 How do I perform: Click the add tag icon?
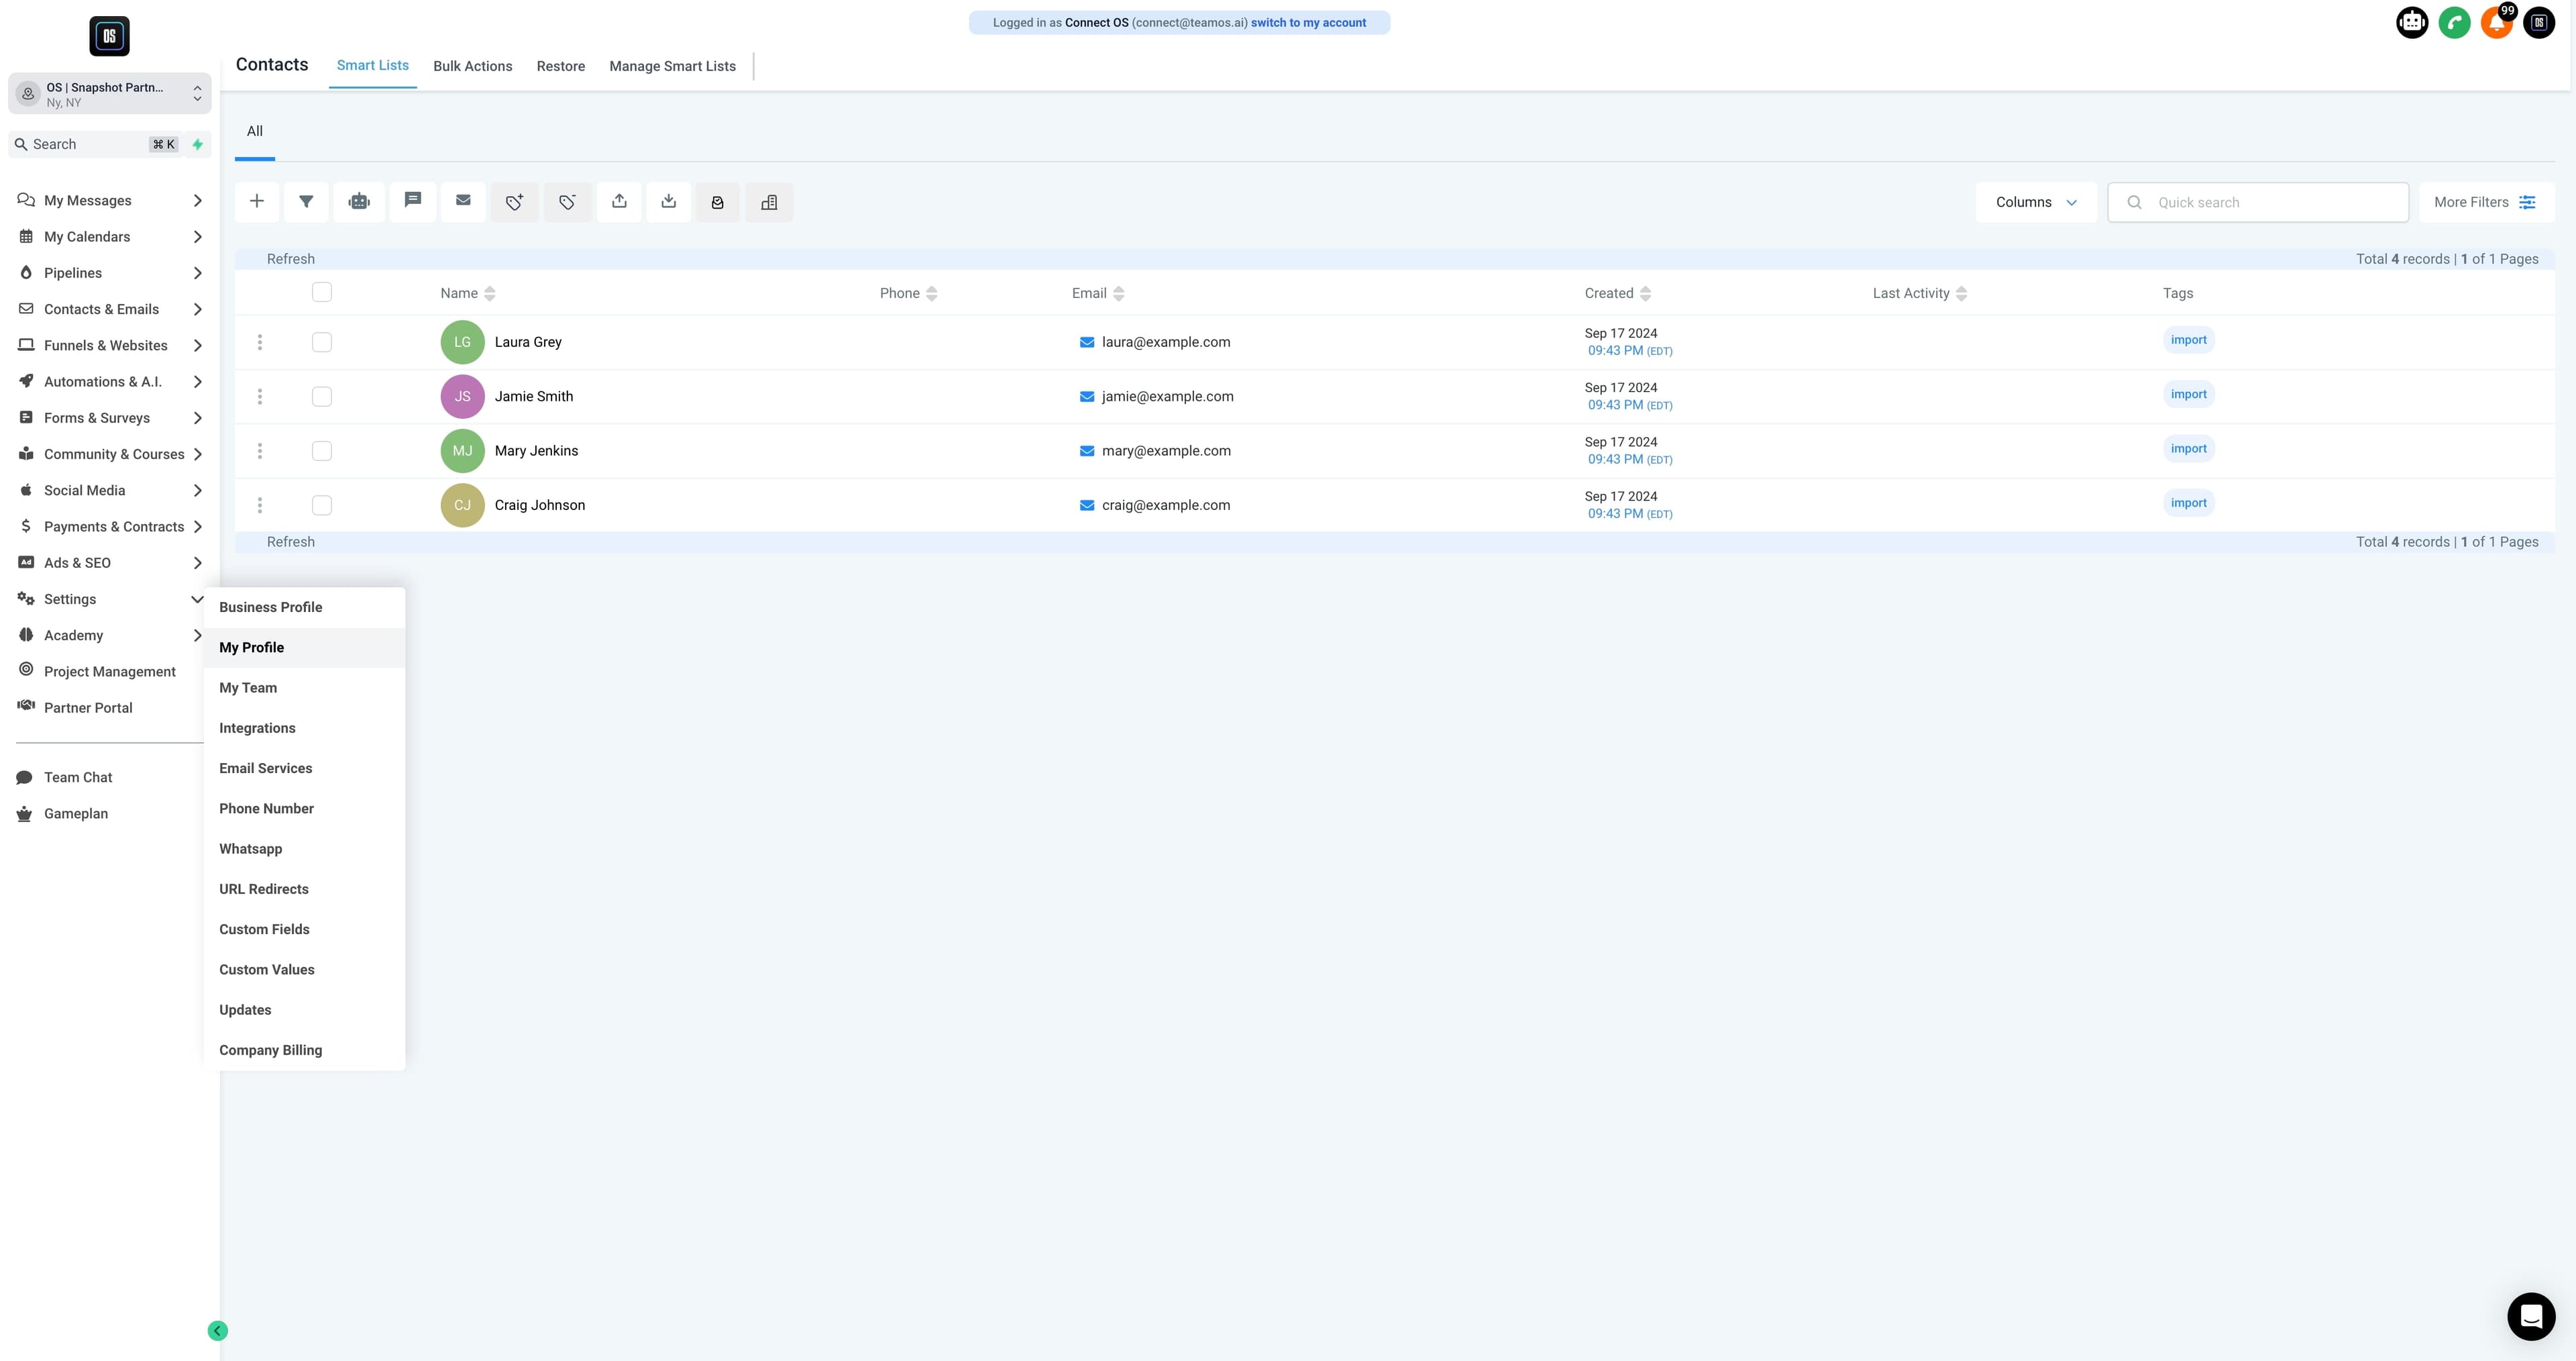coord(514,201)
